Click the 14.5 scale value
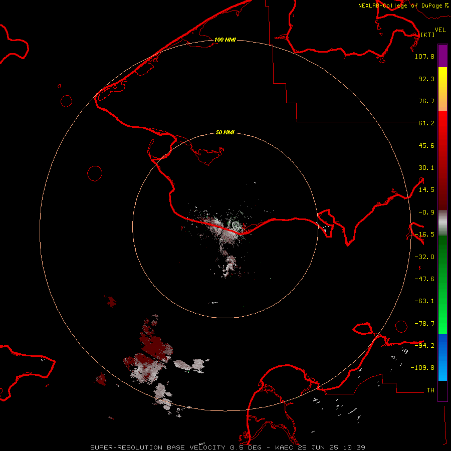 coord(426,190)
